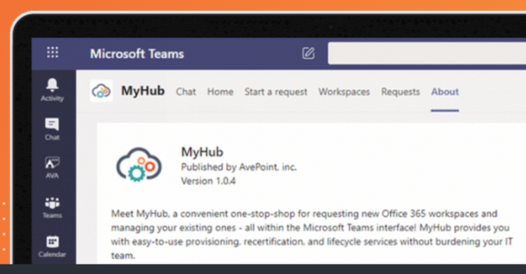The width and height of the screenshot is (526, 274).
Task: Open Calendar in the left sidebar
Action: (52, 247)
